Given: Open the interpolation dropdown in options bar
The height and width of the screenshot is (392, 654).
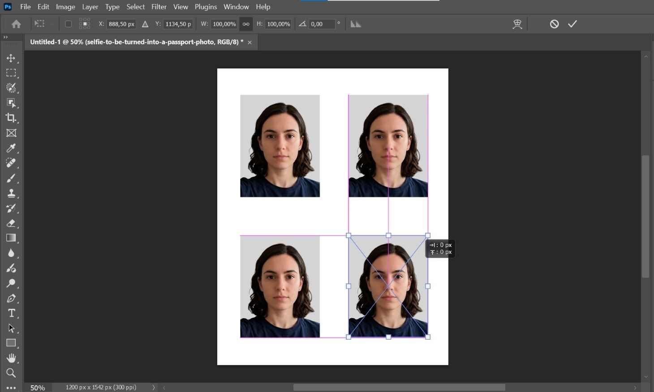Looking at the screenshot, I should (x=356, y=24).
